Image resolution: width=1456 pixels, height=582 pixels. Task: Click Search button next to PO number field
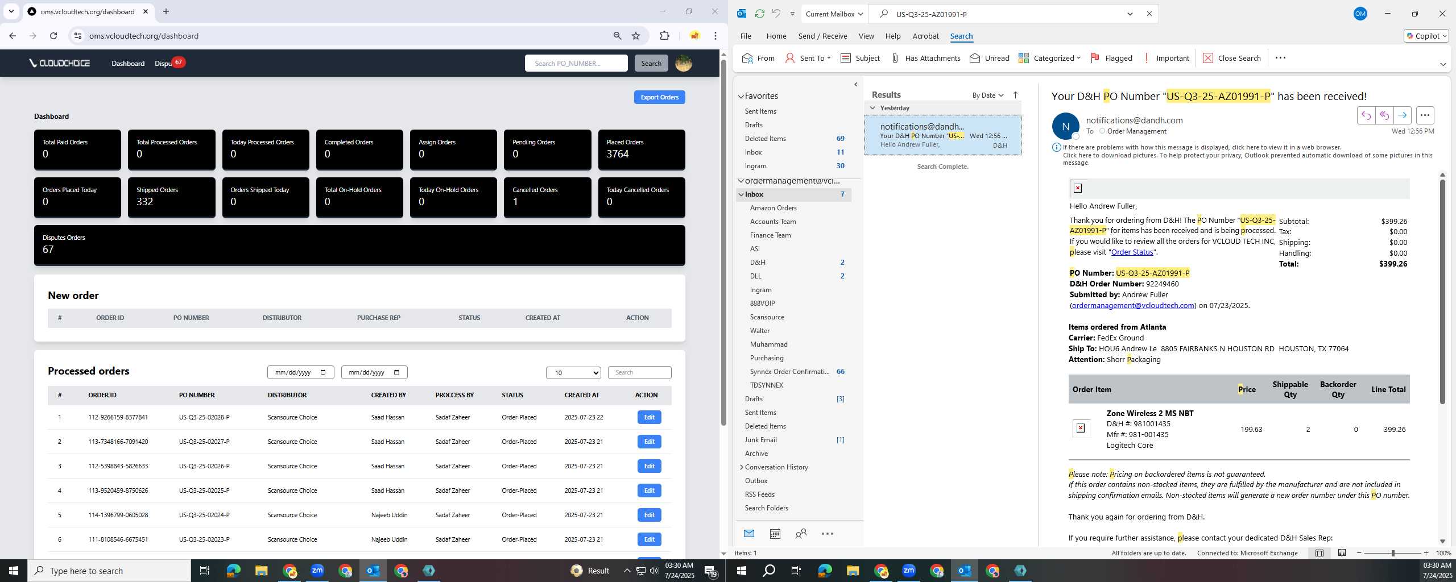click(x=651, y=63)
